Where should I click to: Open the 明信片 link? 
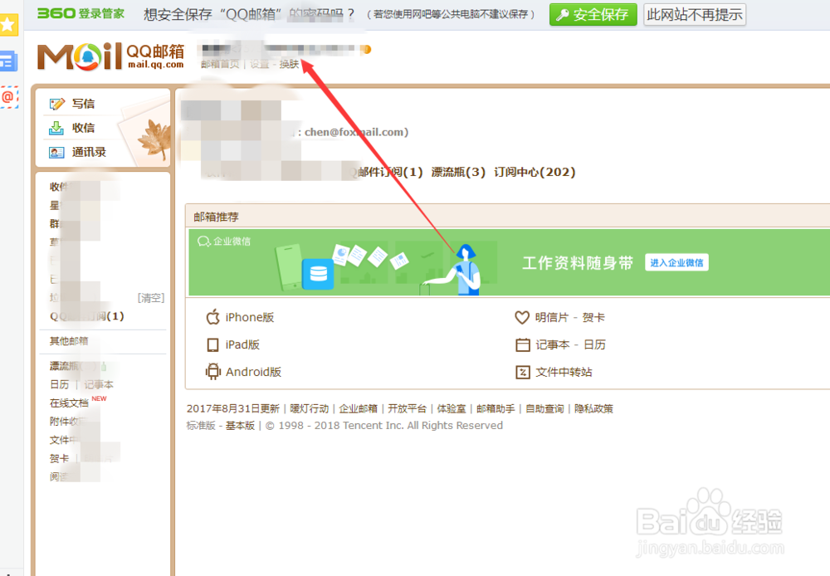pyautogui.click(x=552, y=318)
